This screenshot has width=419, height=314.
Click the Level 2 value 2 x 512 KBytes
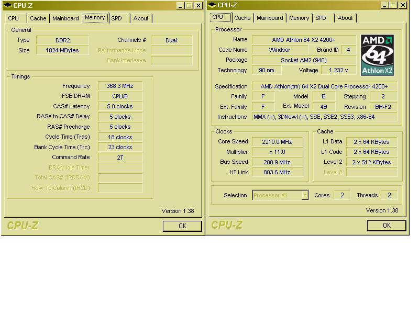pos(372,162)
